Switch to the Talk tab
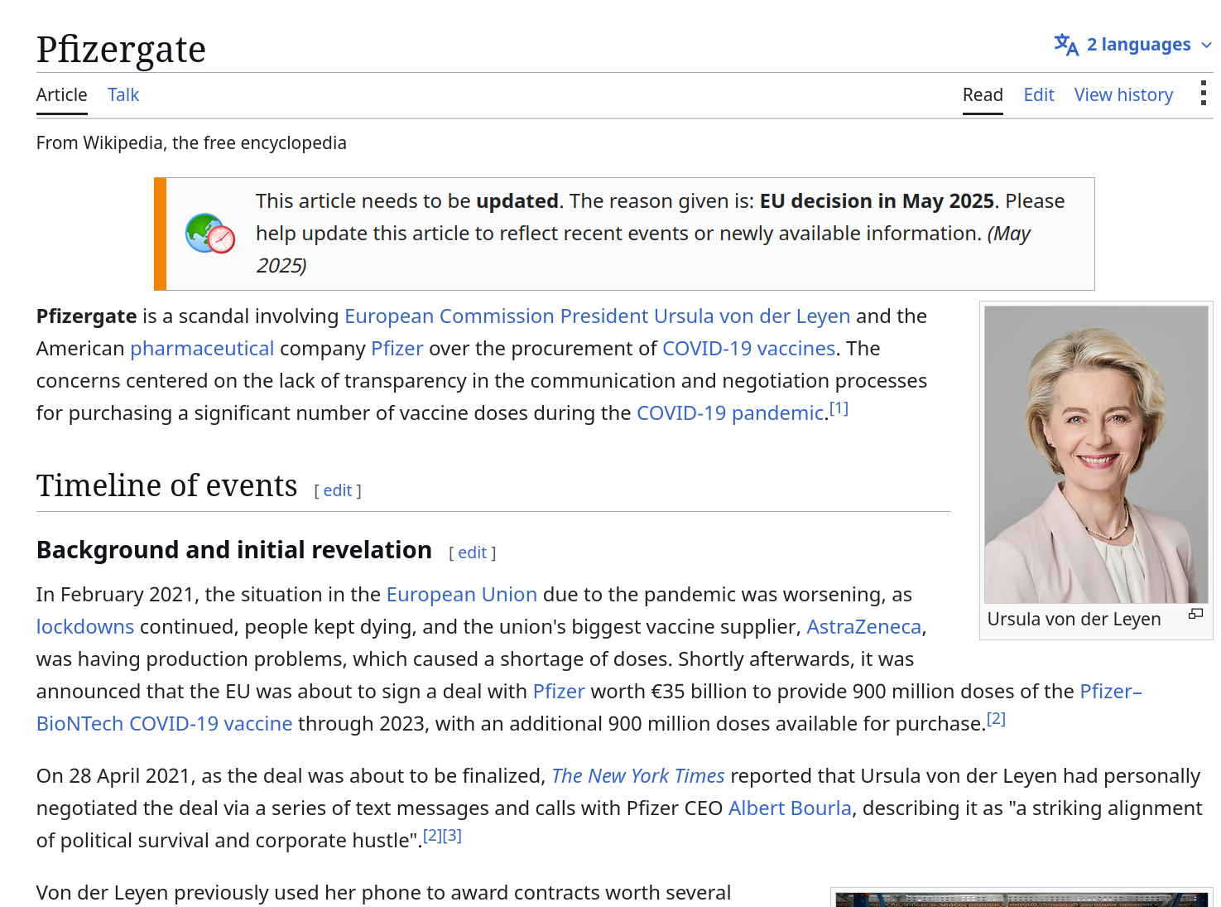 pos(123,95)
